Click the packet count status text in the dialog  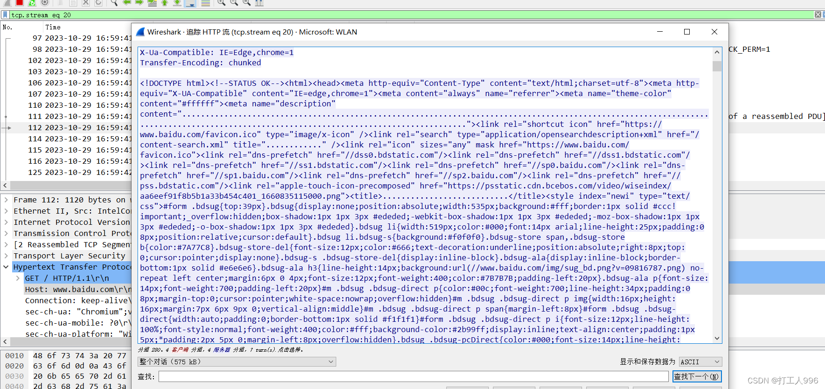pos(221,349)
